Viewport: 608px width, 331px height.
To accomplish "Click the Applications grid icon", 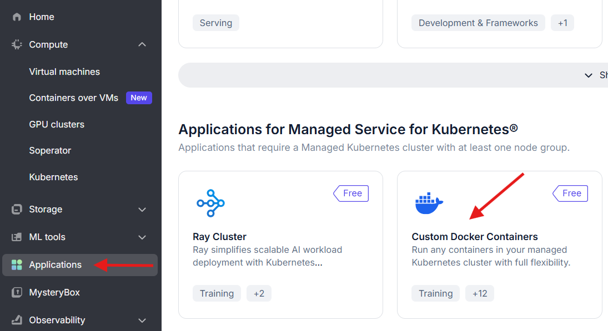I will 17,265.
